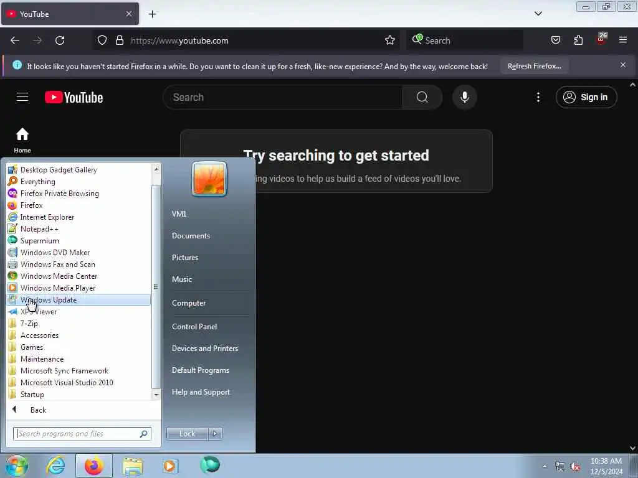The height and width of the screenshot is (478, 638).
Task: Save to Pocket icon in toolbar
Action: click(555, 40)
